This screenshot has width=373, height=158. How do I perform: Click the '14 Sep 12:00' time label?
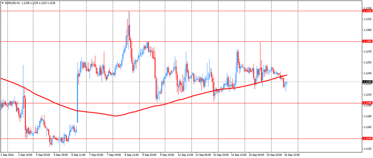238,155
